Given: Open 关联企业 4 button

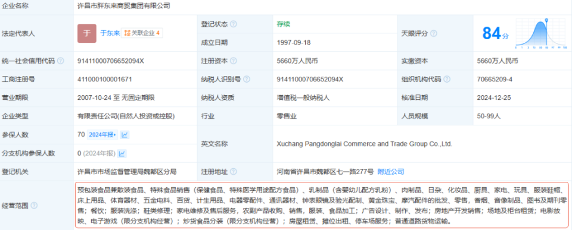Looking at the screenshot, I should point(142,33).
